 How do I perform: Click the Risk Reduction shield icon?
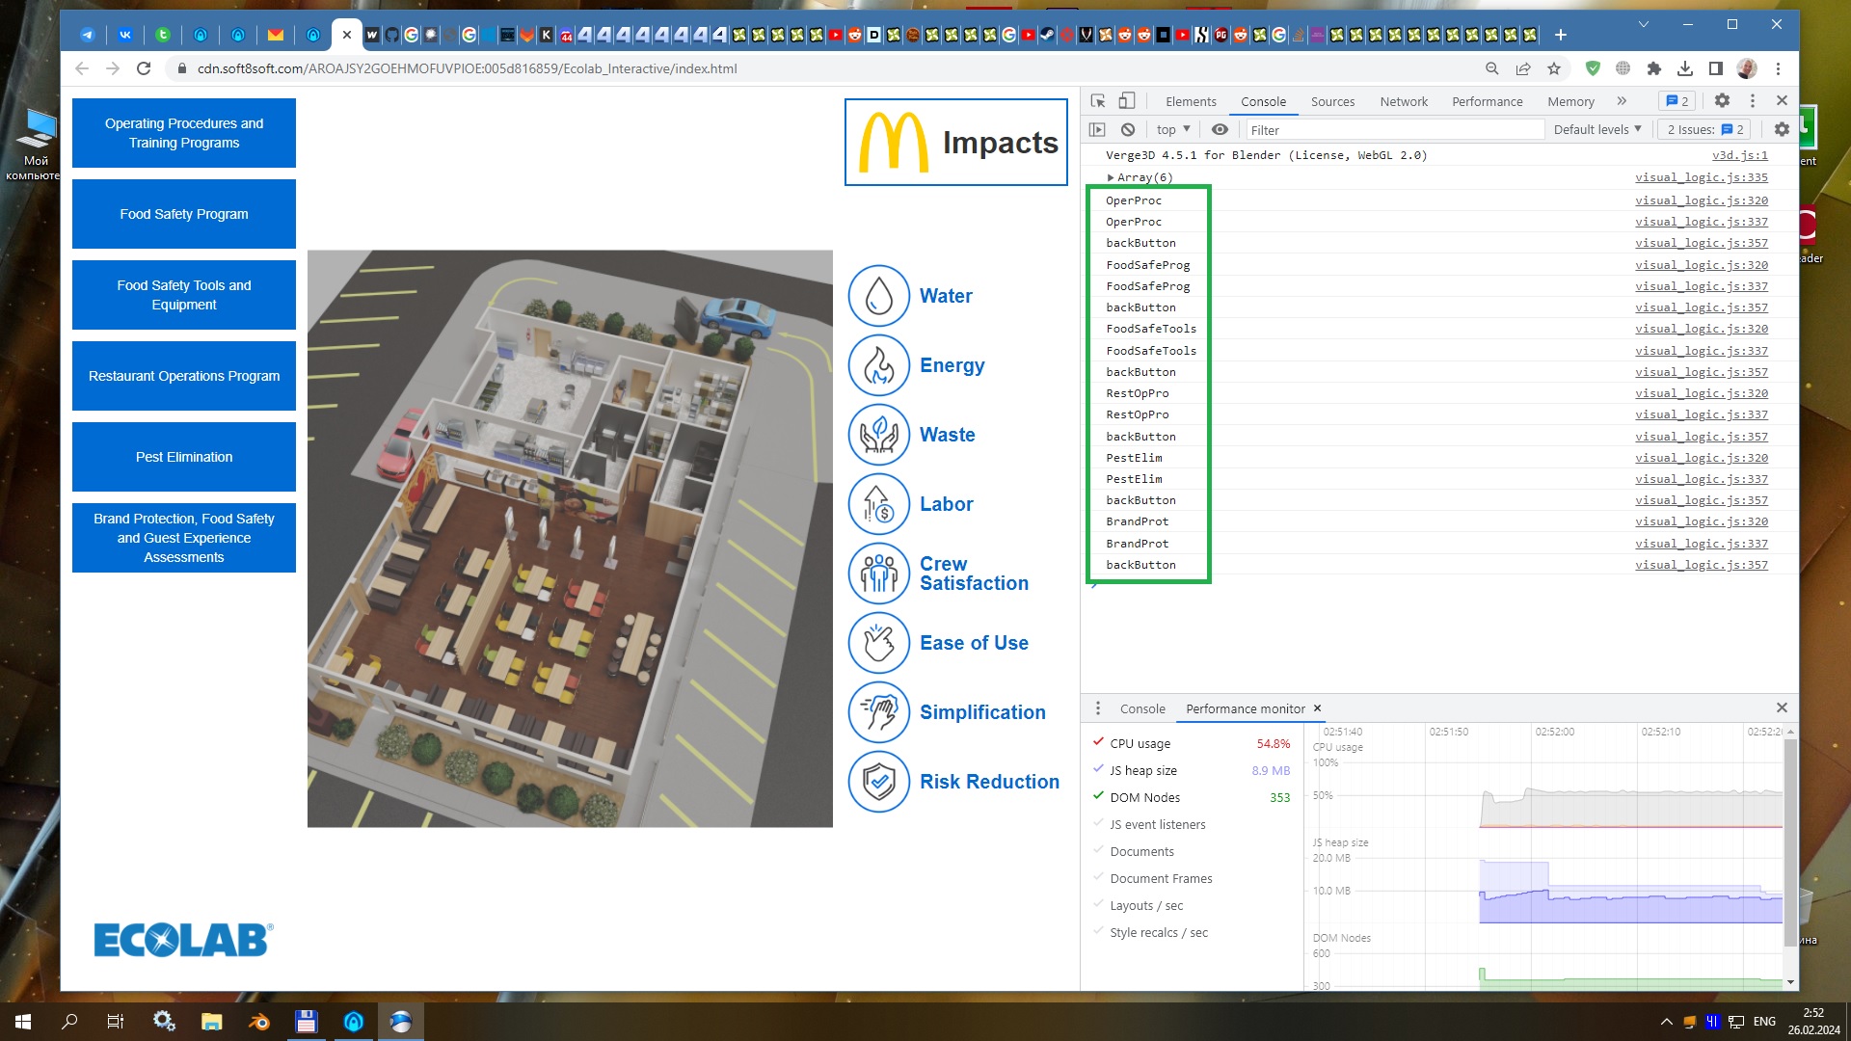[878, 782]
